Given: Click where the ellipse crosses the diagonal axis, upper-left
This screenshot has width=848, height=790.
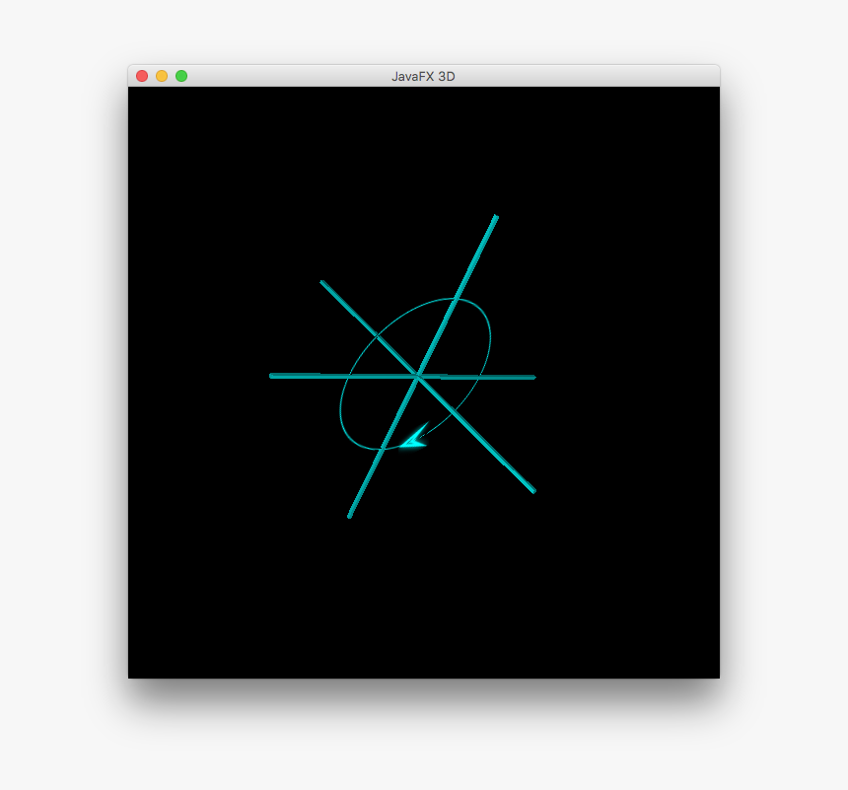Looking at the screenshot, I should [377, 336].
